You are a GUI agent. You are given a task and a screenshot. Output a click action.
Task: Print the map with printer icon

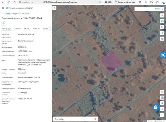point(162,38)
